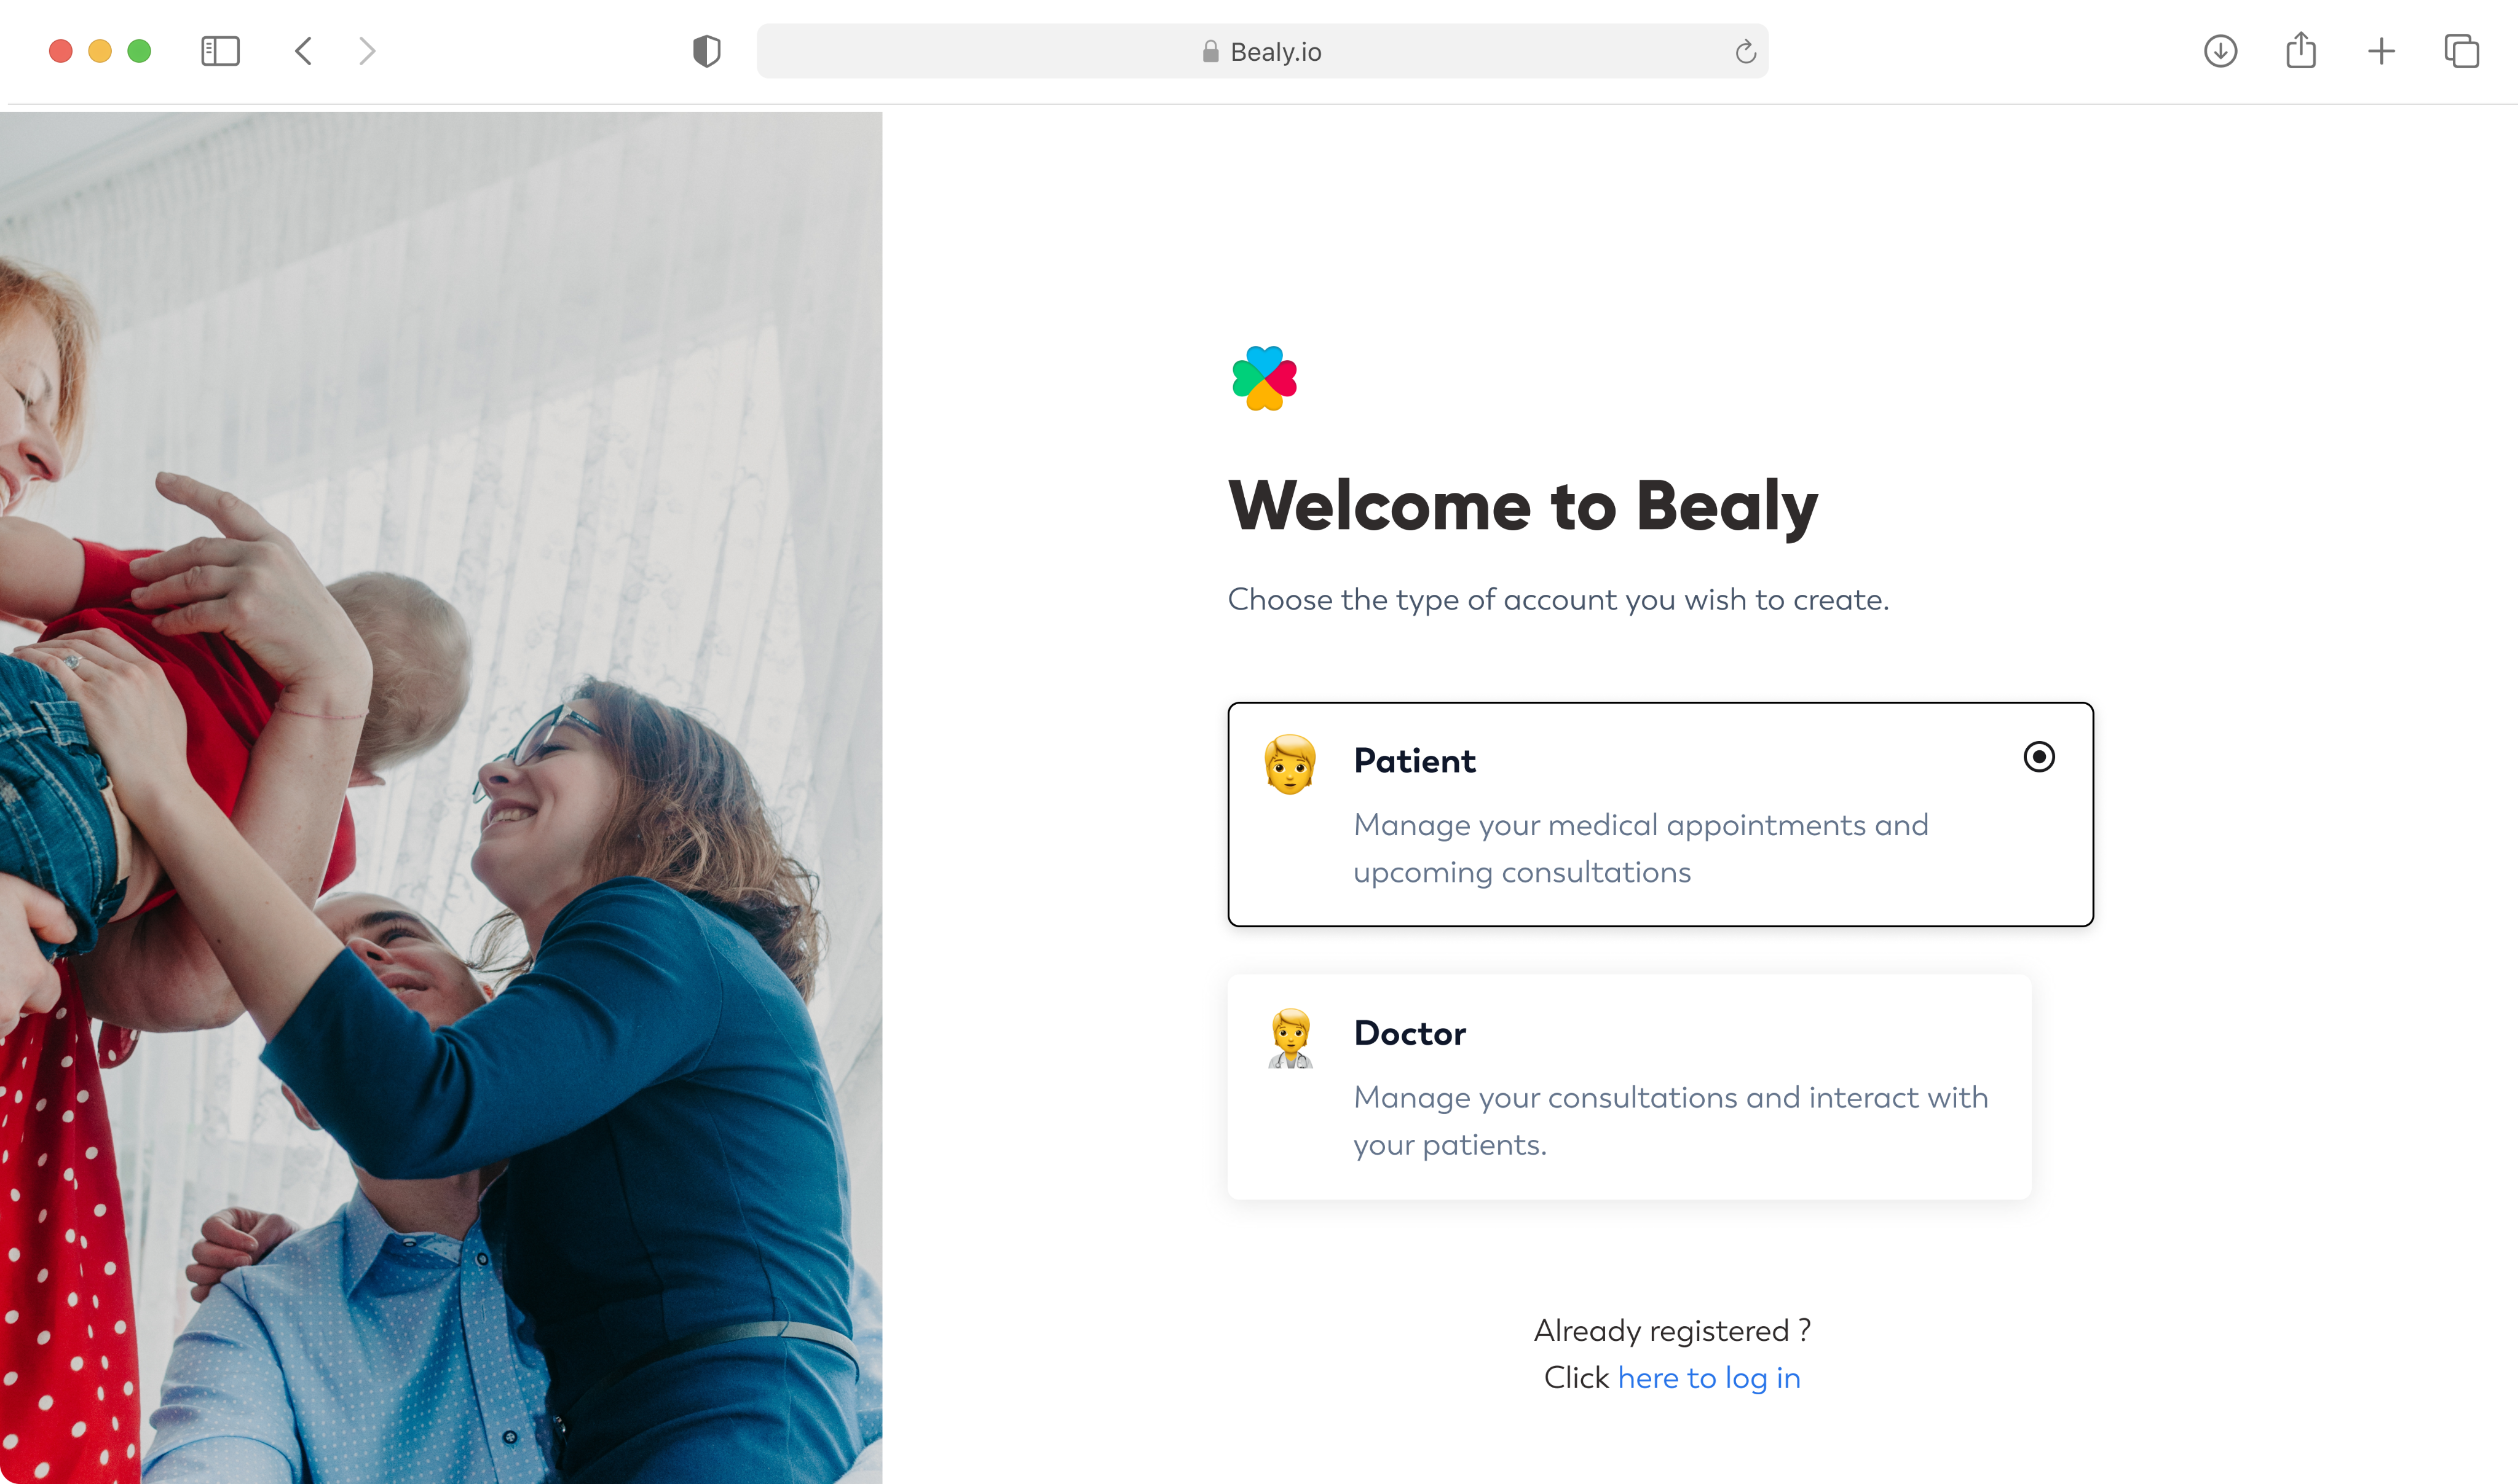Image resolution: width=2518 pixels, height=1484 pixels.
Task: Open the share menu
Action: point(2301,50)
